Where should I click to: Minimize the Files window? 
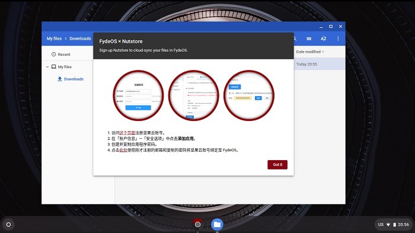point(321,27)
